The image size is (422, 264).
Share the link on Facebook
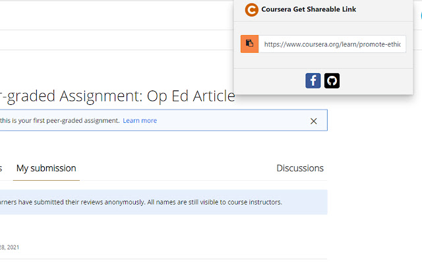pos(313,81)
